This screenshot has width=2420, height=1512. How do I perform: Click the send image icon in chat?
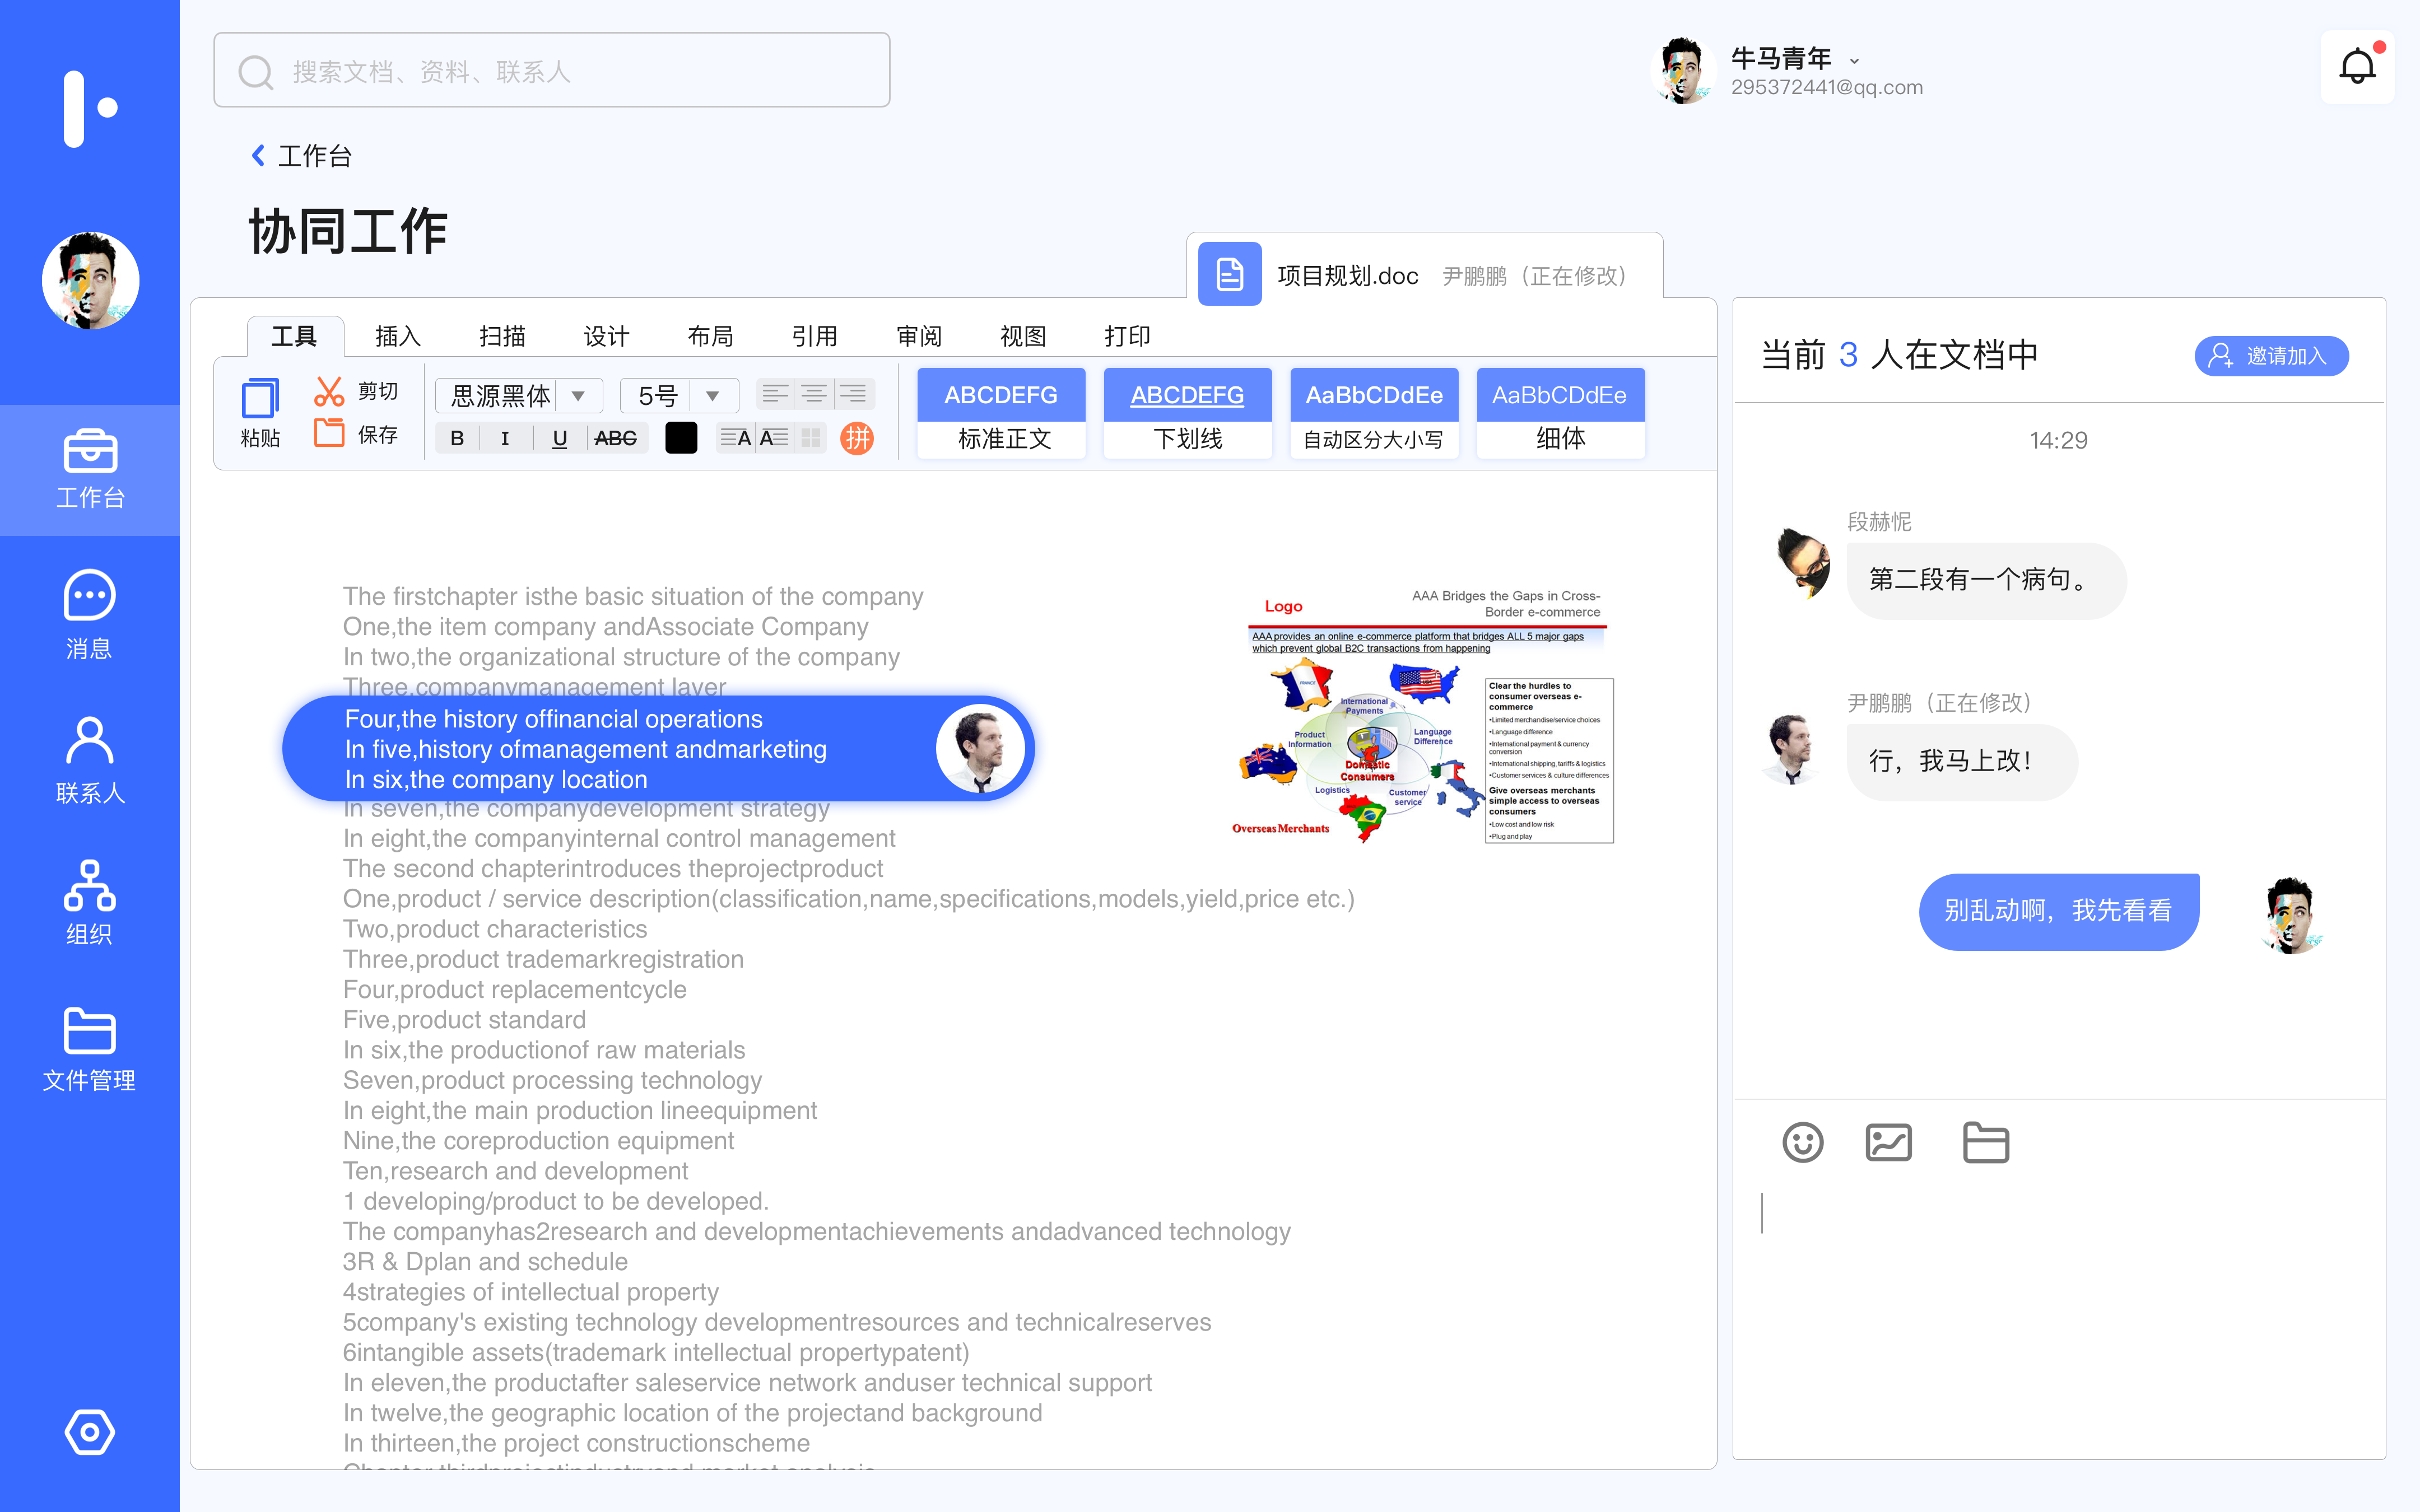click(1888, 1142)
